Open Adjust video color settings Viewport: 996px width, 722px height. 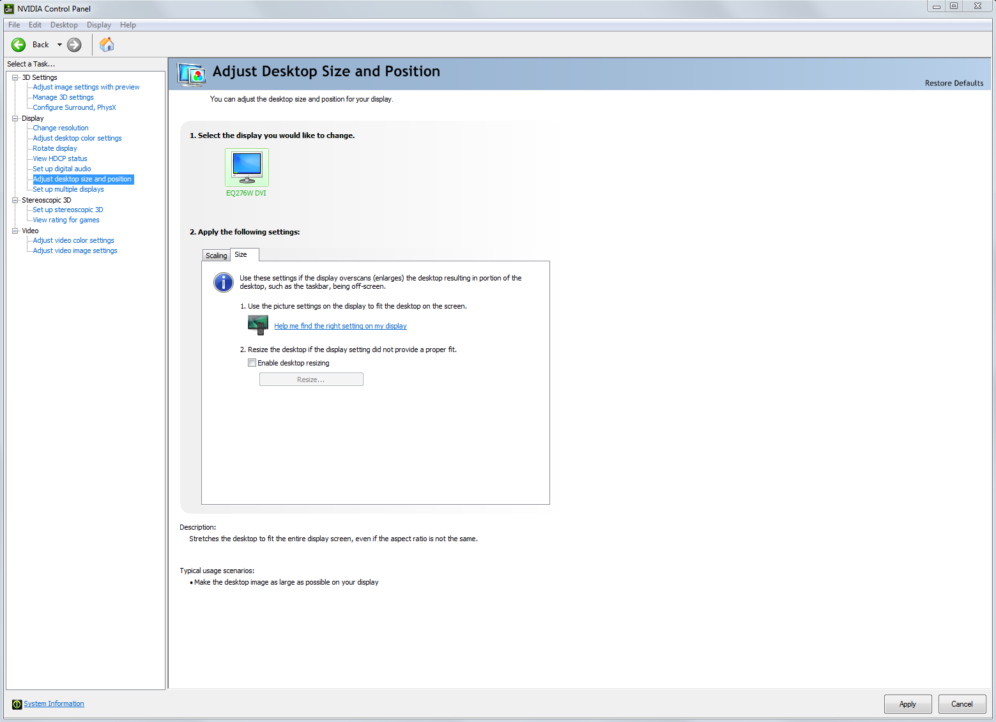point(73,240)
